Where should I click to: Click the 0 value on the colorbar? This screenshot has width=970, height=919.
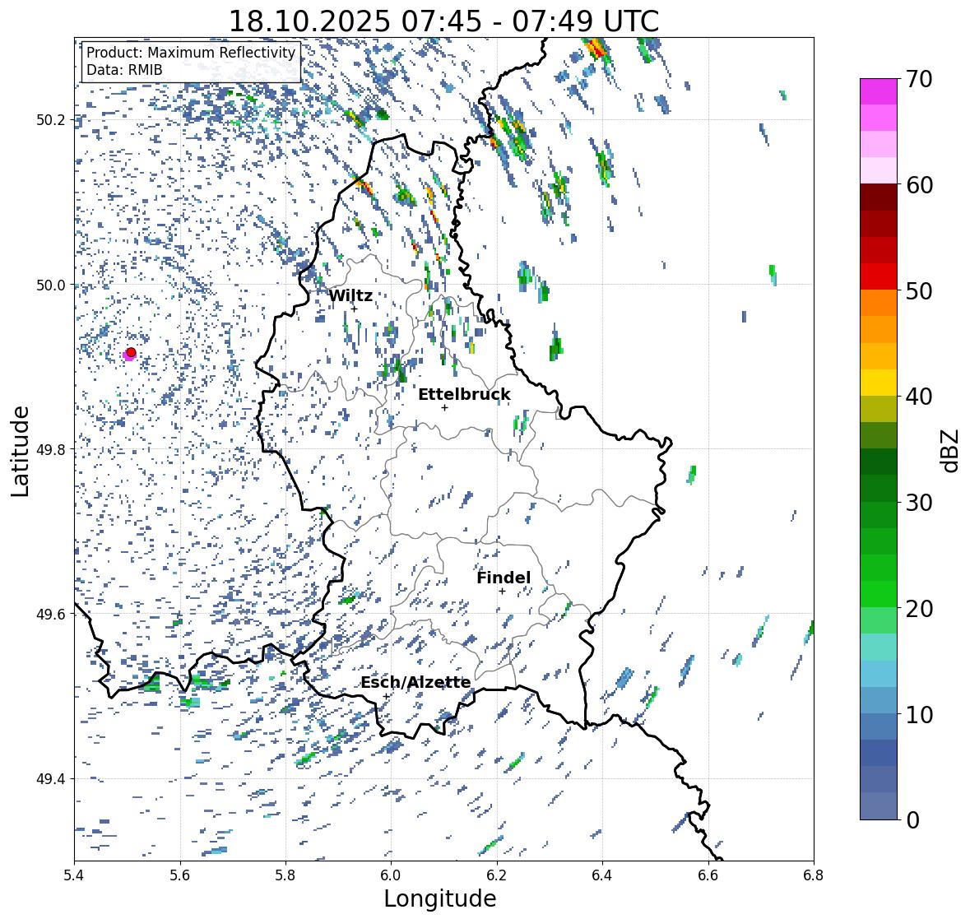[x=912, y=820]
